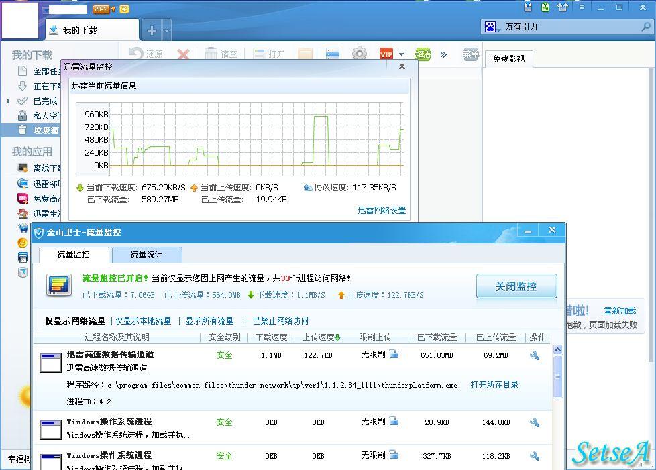The height and width of the screenshot is (470, 656).
Task: Select the 迅雷高速数据传输通道 process row
Action: click(292, 377)
